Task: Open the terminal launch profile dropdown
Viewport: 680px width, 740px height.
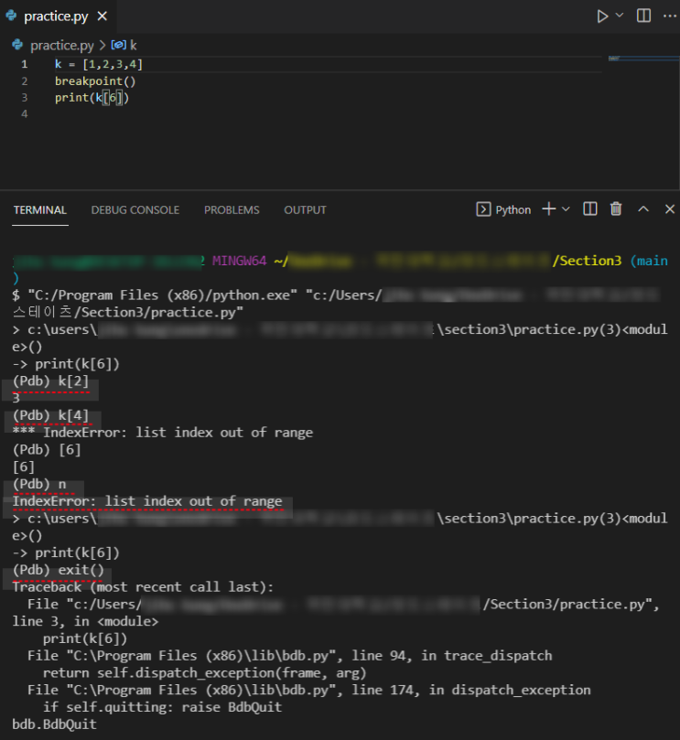Action: point(566,209)
